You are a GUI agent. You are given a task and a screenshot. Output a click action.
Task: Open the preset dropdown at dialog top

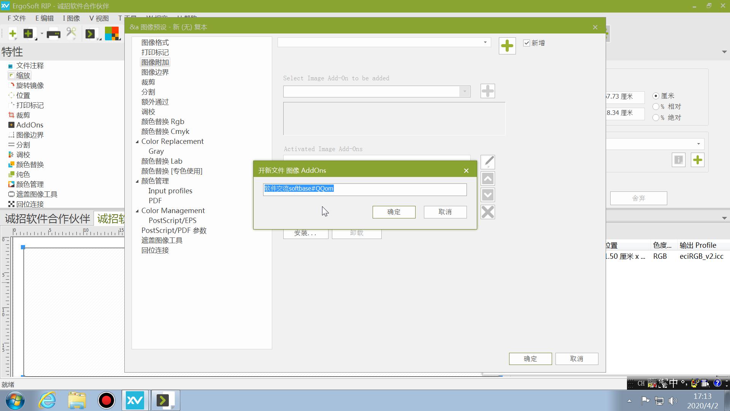tap(485, 42)
